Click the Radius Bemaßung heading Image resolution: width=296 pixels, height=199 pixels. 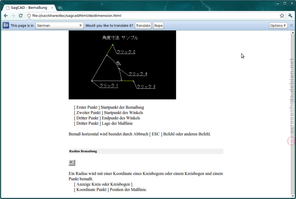pyautogui.click(x=83, y=151)
